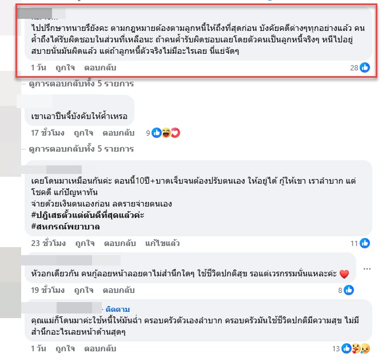Click the heart reaction on gun comment
This screenshot has height=357, width=386.
tap(176, 133)
